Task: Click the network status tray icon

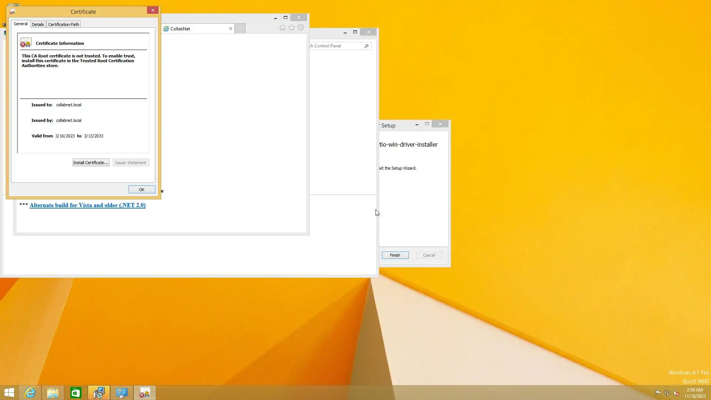Action: click(x=667, y=393)
